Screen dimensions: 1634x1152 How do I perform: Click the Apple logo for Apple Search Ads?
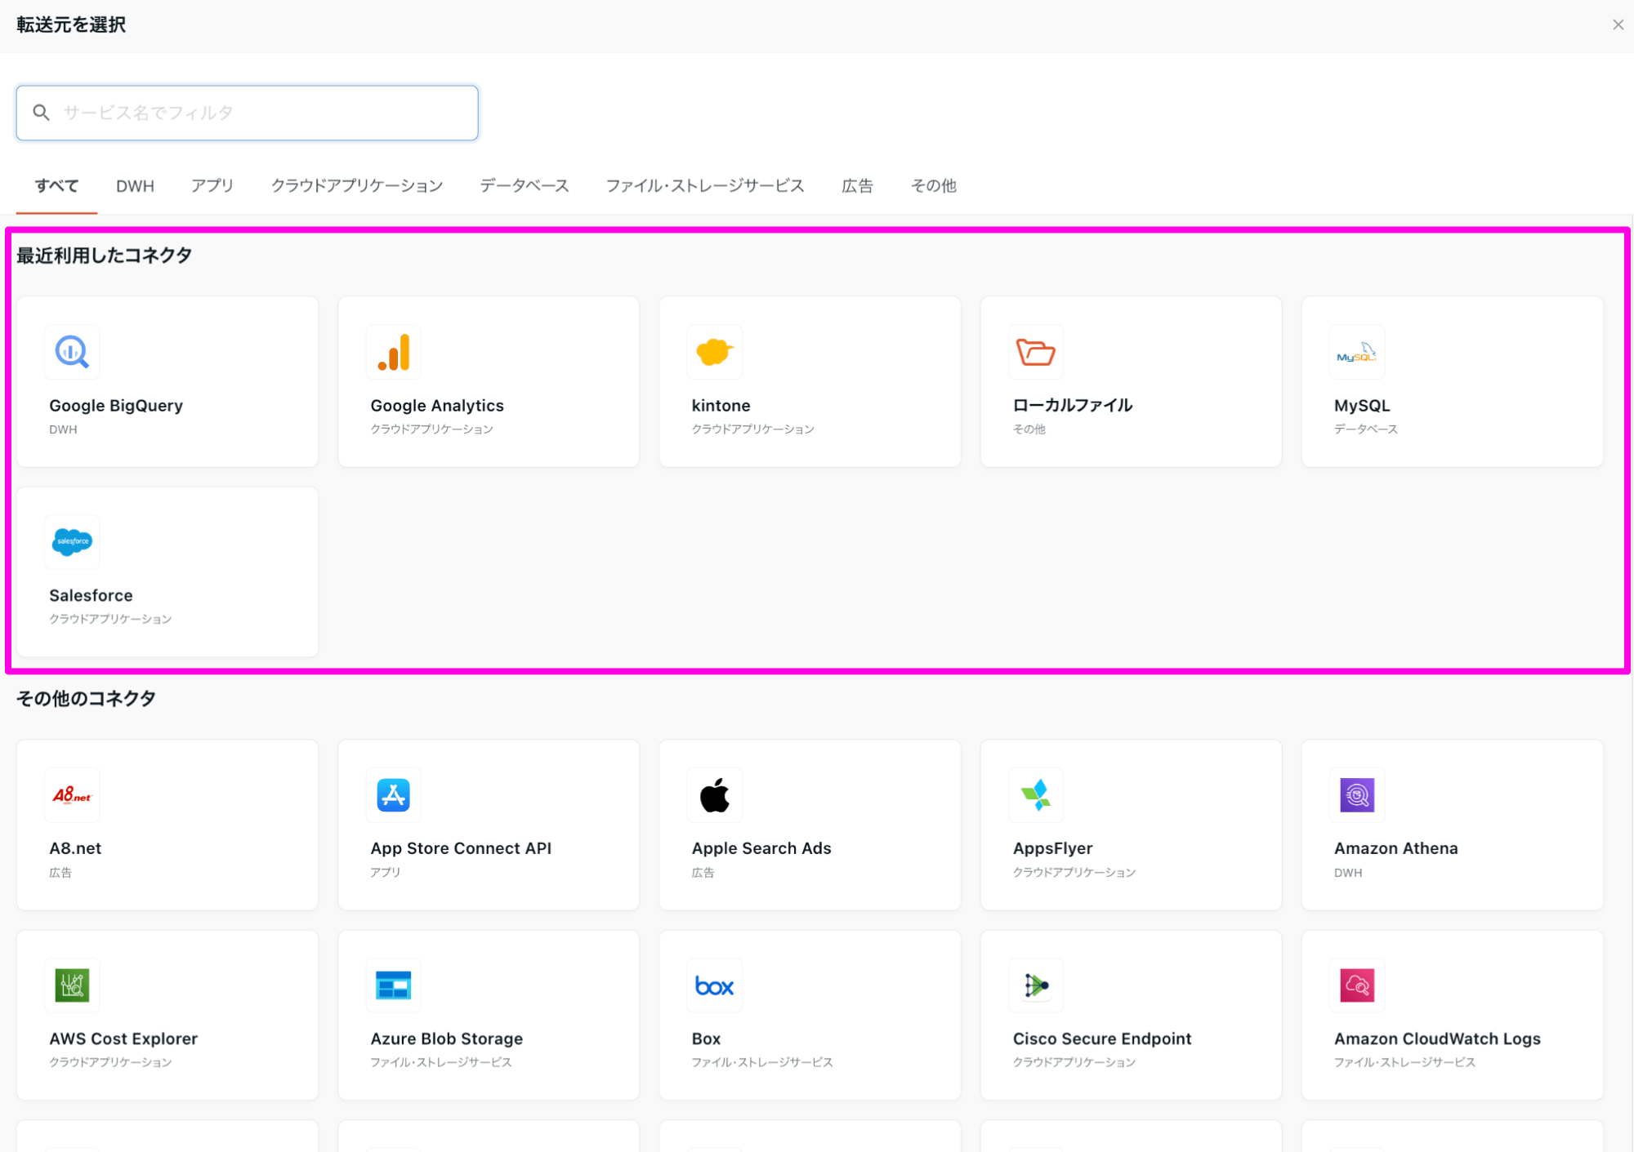pos(714,794)
